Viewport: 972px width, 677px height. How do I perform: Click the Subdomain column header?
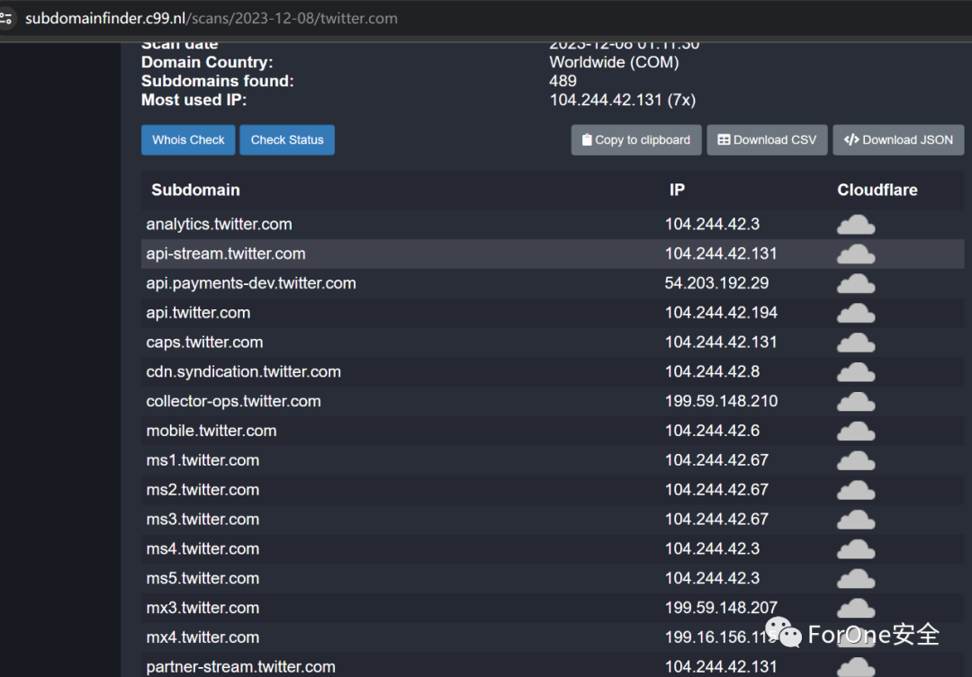[x=195, y=191]
